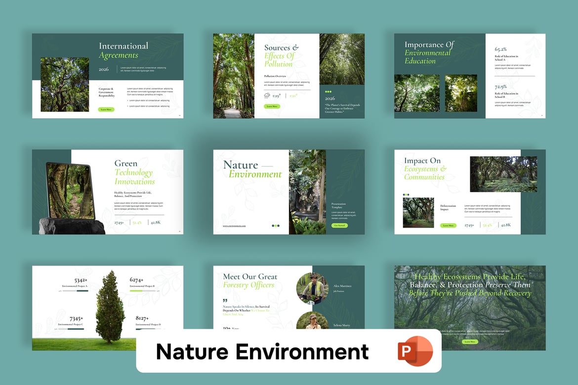Click Environmental Project B progress bar
The width and height of the screenshot is (578, 385).
(143, 291)
